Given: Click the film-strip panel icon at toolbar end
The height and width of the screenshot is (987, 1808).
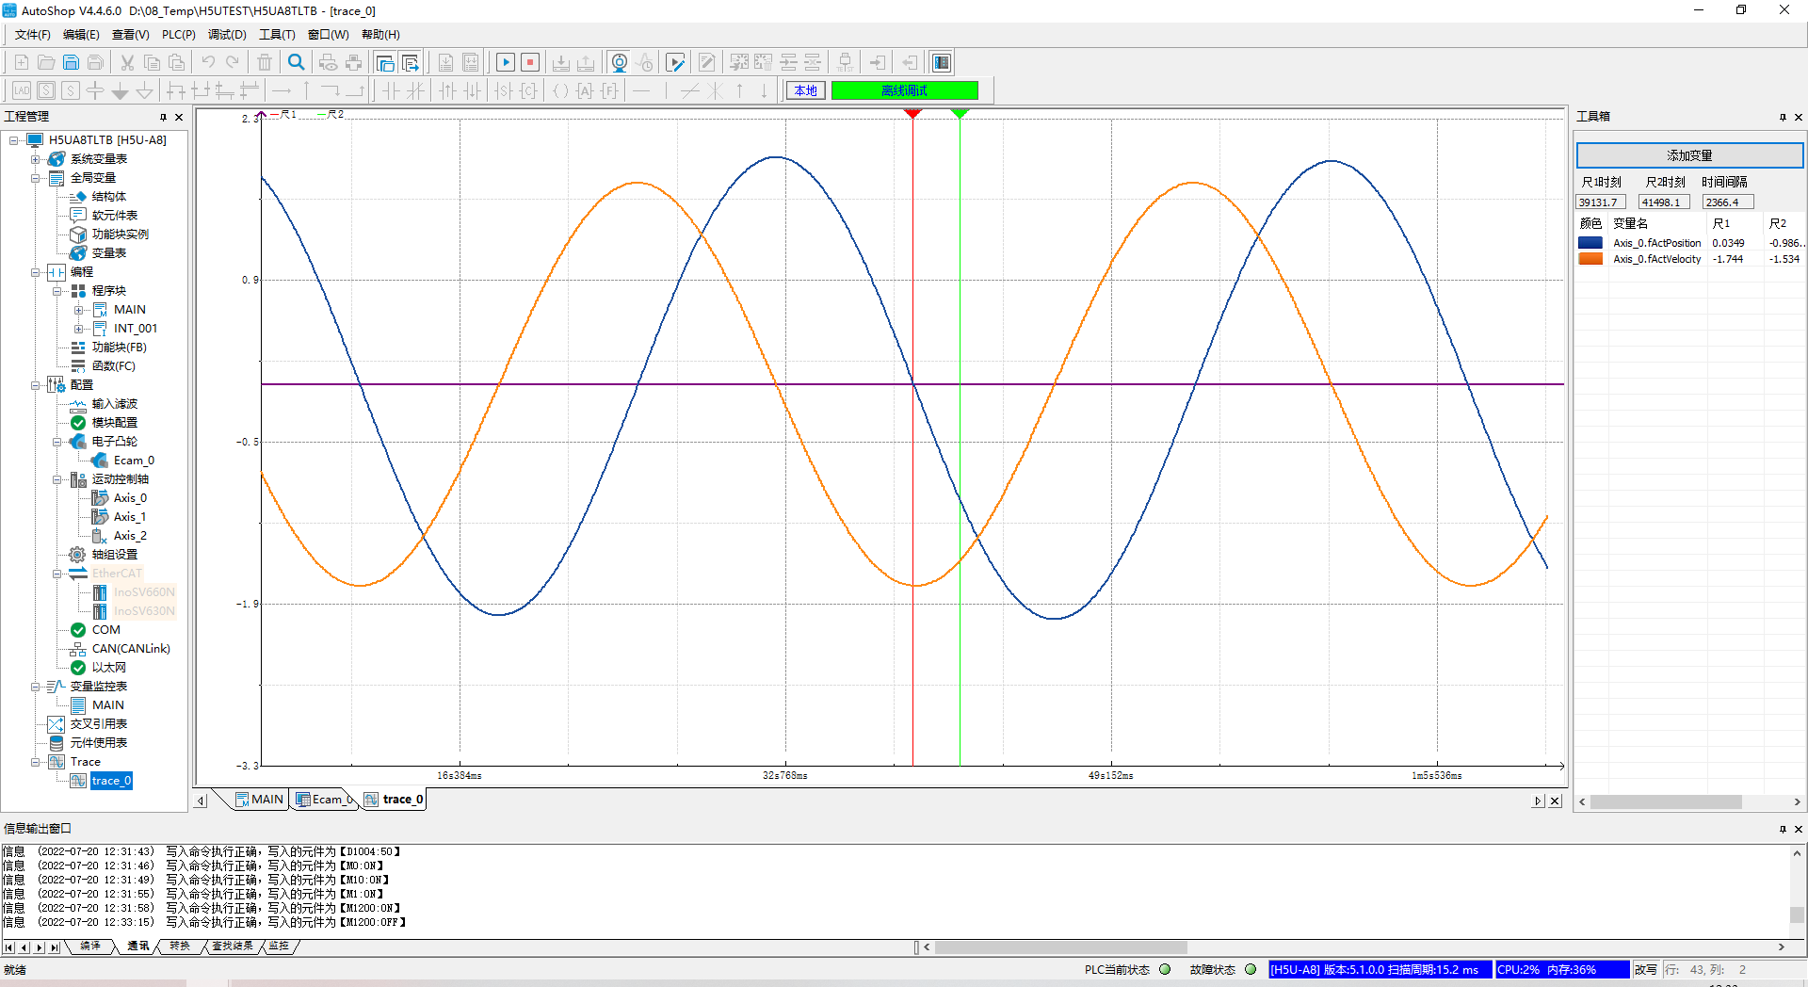Looking at the screenshot, I should point(941,62).
